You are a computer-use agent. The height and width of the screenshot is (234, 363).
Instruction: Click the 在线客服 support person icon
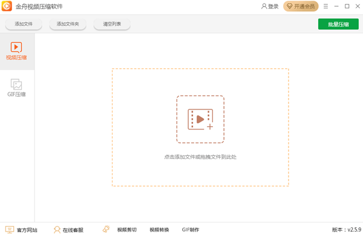coord(57,230)
